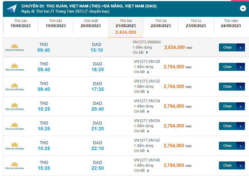Select the Thứ sáu 18/08/2023 date tab
This screenshot has width=249, height=180.
pos(20,23)
